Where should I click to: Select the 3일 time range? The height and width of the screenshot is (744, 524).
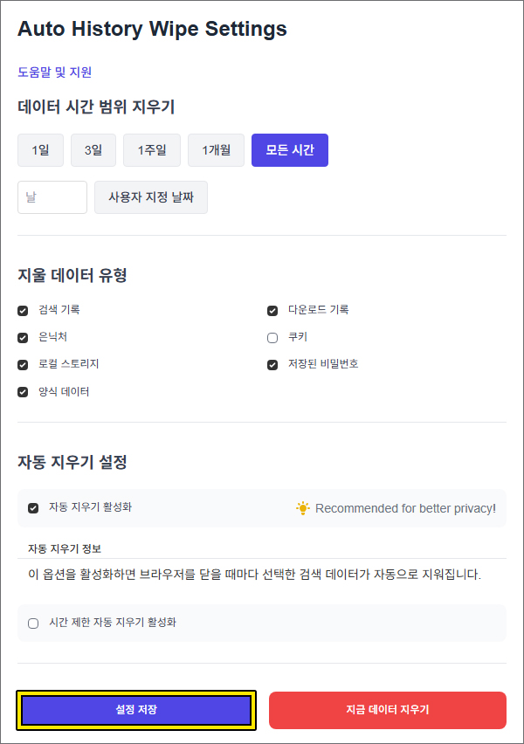93,150
